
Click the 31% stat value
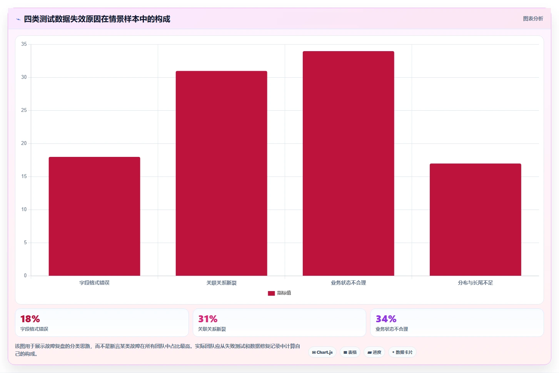coord(208,319)
